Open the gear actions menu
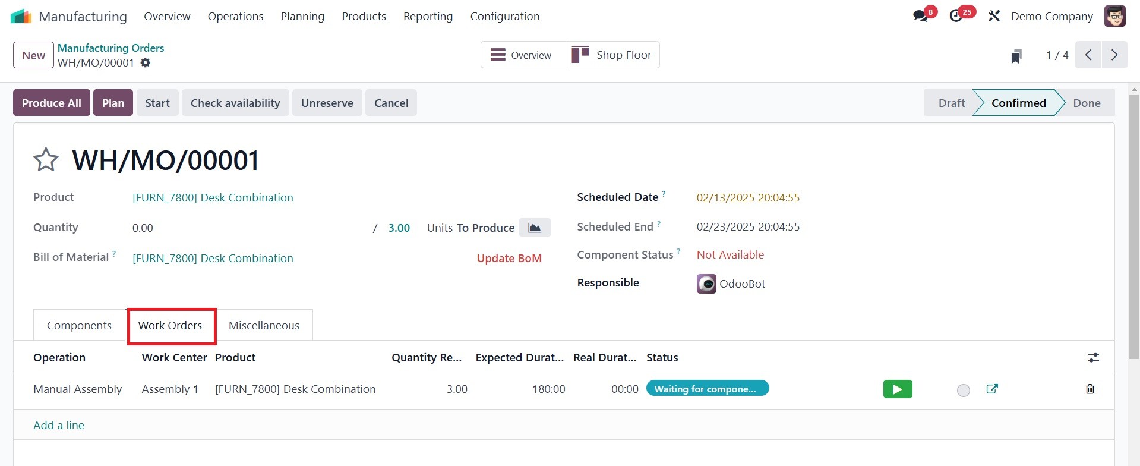The height and width of the screenshot is (466, 1140). [x=146, y=62]
